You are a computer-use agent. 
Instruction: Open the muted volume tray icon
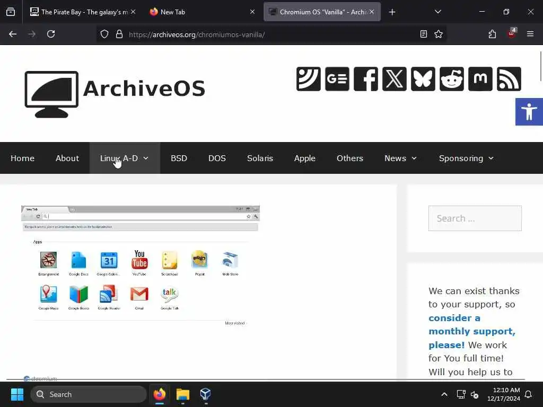click(475, 394)
